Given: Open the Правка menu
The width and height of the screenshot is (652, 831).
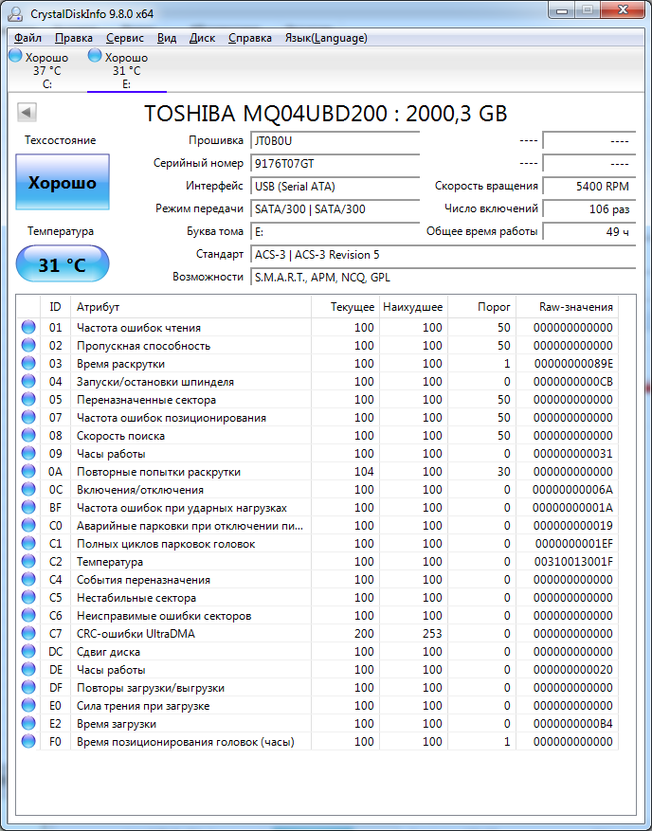Looking at the screenshot, I should pyautogui.click(x=74, y=38).
